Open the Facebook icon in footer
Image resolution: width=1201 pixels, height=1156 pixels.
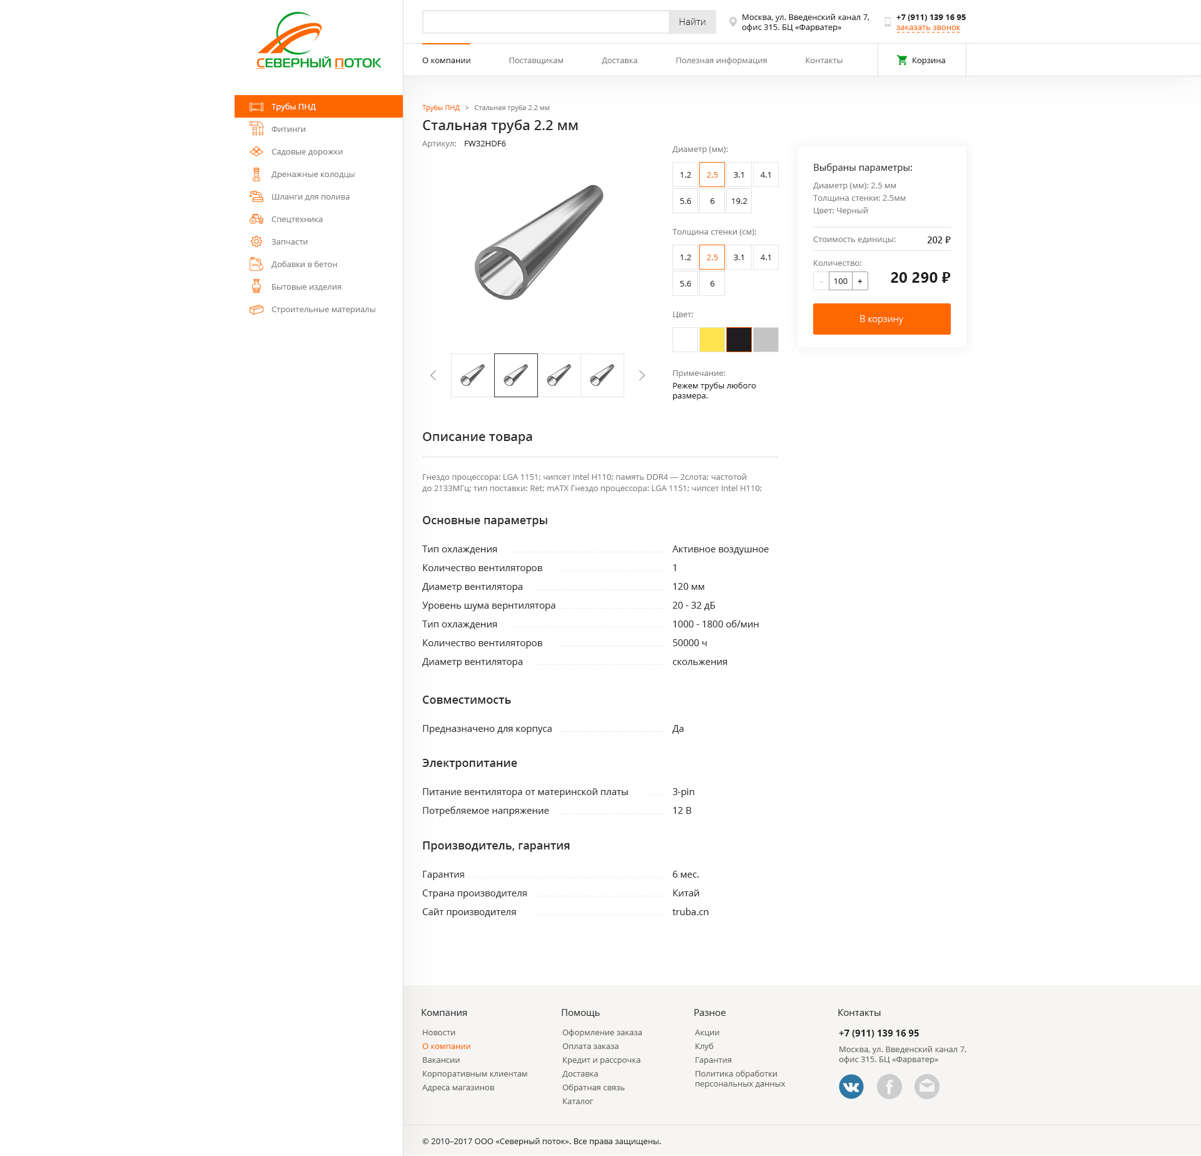tap(889, 1087)
